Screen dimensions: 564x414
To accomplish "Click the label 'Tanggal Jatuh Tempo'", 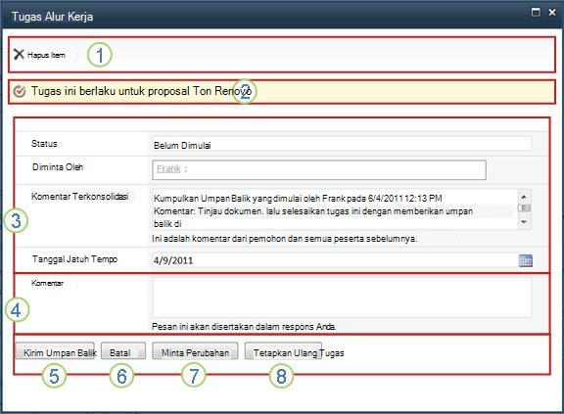I will coord(74,259).
